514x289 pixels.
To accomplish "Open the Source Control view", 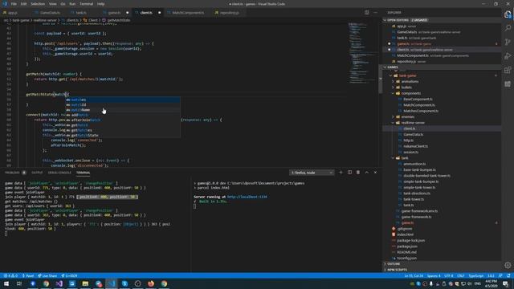I will coord(508,42).
